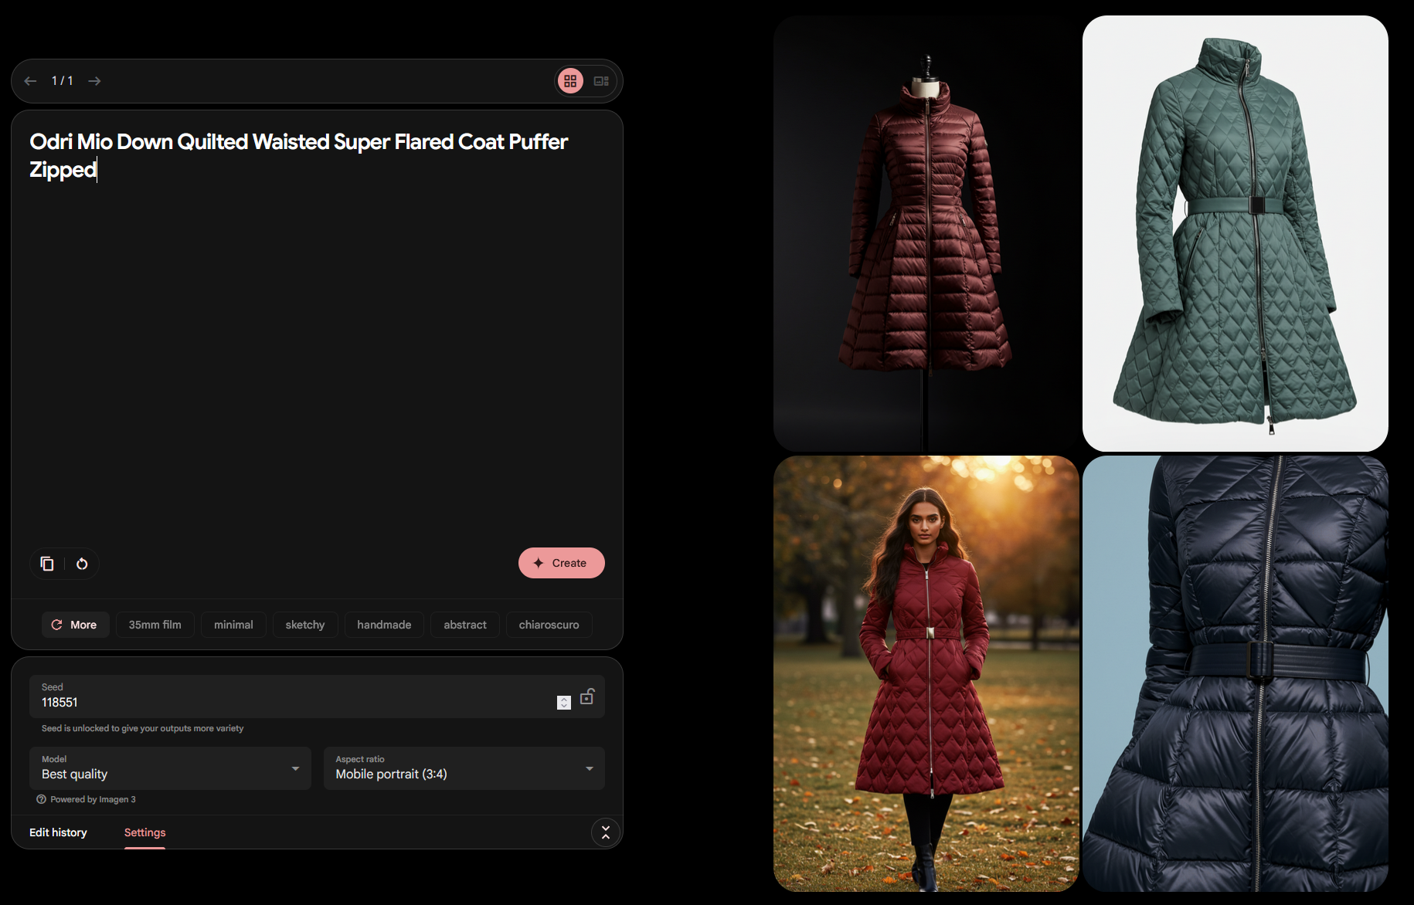Open the burgundy coat on mannequin image
The image size is (1414, 905).
click(926, 233)
